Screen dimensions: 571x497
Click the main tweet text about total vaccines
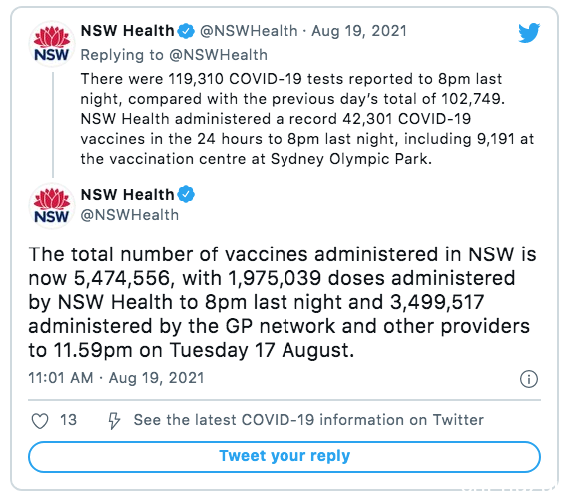(x=283, y=302)
